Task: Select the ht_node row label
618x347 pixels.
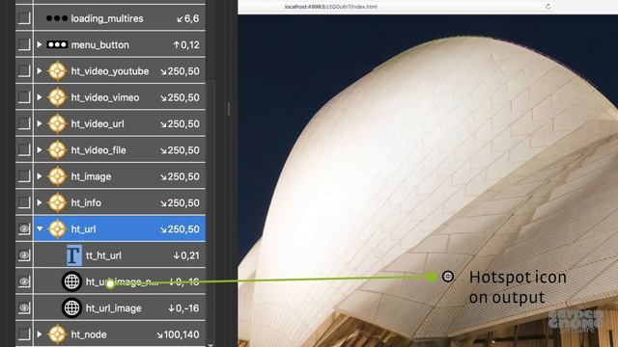Action: coord(89,334)
